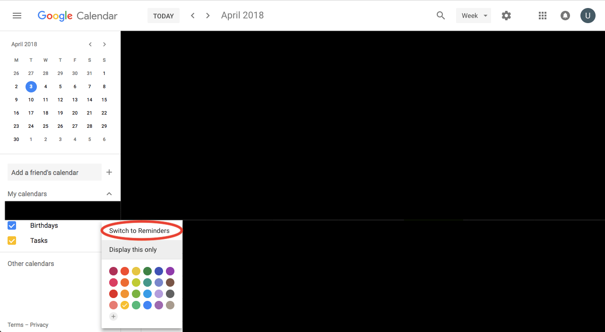Pick the dark navy blue swatch
Screen dimensions: 605x332
[159, 271]
